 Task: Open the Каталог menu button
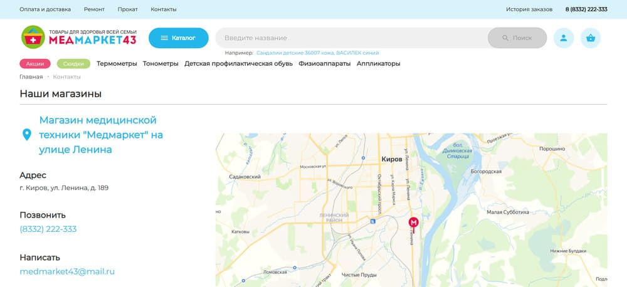click(178, 38)
